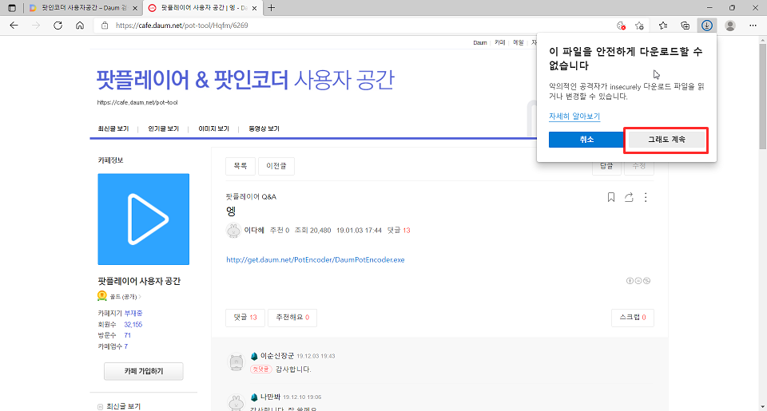The width and height of the screenshot is (767, 411).
Task: Click the cafe play logo image
Action: click(143, 219)
